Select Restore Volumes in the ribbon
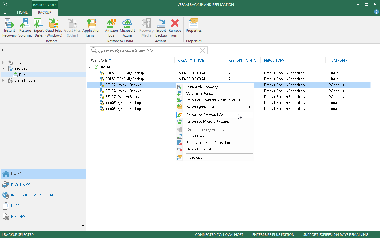This screenshot has width=380, height=238. click(25, 28)
